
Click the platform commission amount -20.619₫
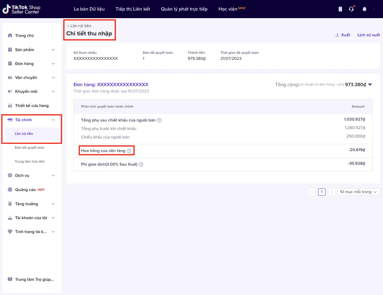(x=357, y=150)
